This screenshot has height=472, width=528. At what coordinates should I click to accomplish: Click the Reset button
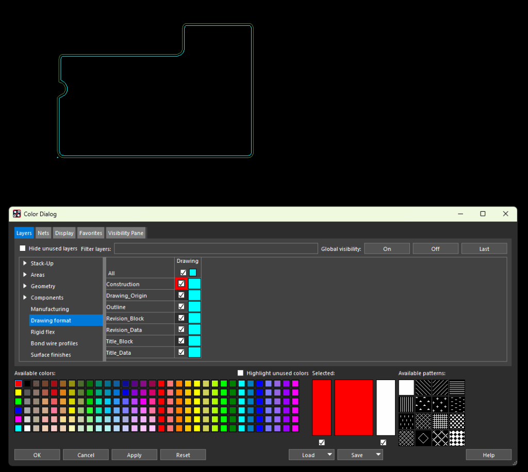[183, 455]
